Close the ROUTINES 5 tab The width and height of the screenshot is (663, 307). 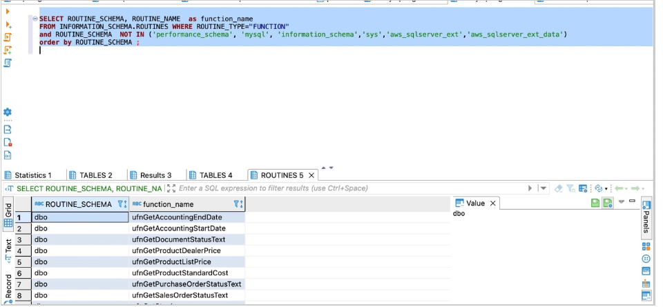pos(311,175)
